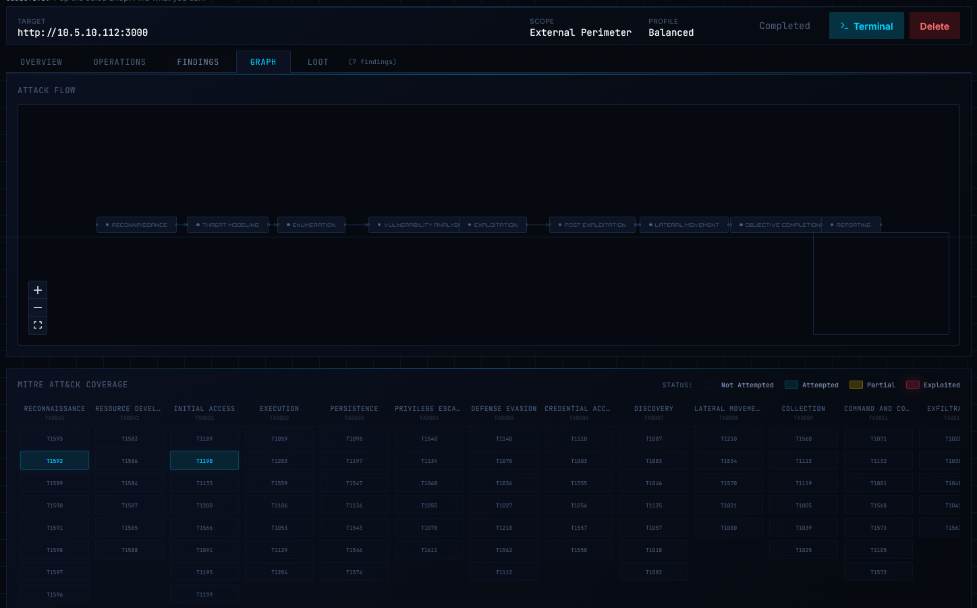This screenshot has width=977, height=608.
Task: Select the Reconnaissance node in attack flow
Action: coord(137,225)
